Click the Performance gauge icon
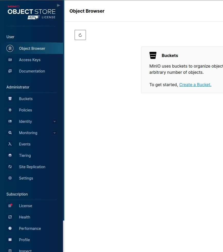 (10, 228)
